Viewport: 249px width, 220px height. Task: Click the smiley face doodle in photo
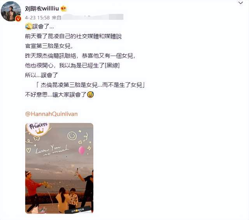coord(72,136)
